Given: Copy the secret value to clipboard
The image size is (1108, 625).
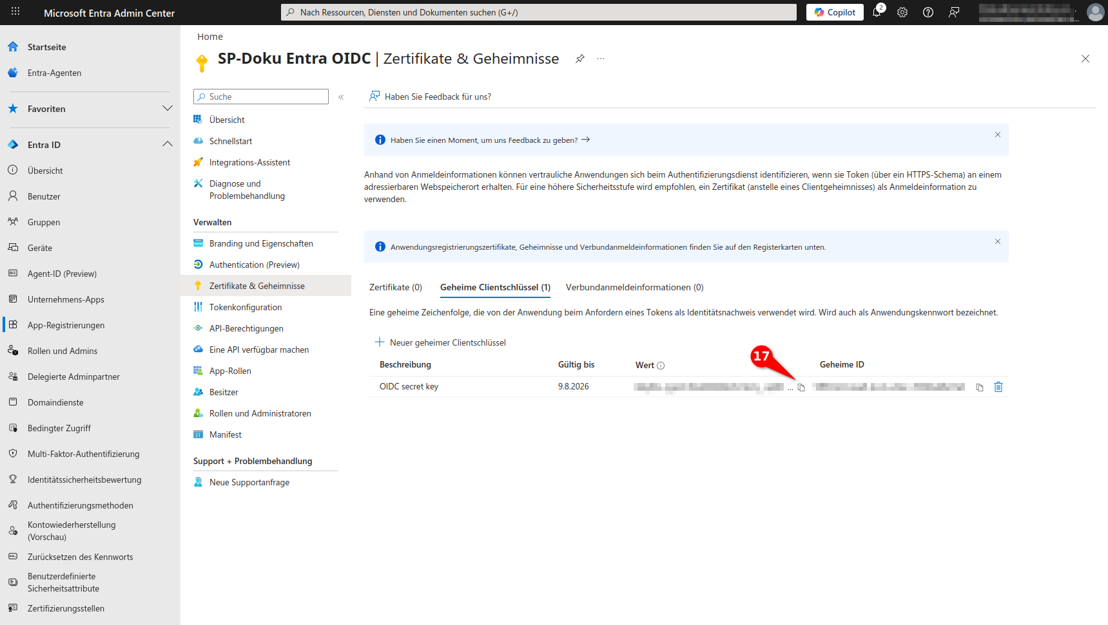Looking at the screenshot, I should [801, 387].
